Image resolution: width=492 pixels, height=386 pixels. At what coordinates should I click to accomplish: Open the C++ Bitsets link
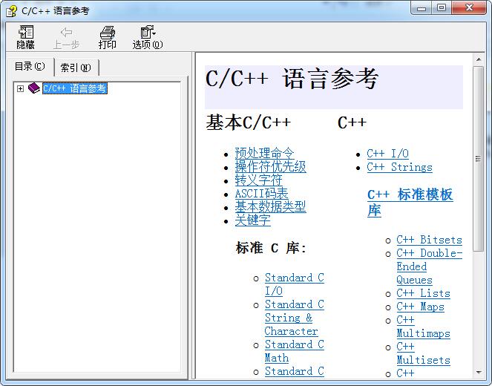click(x=429, y=240)
